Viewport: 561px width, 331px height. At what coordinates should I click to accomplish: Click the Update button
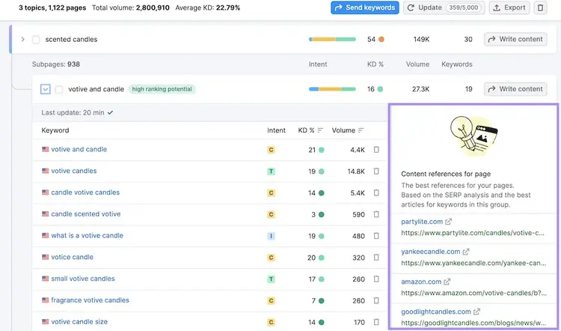(x=444, y=7)
